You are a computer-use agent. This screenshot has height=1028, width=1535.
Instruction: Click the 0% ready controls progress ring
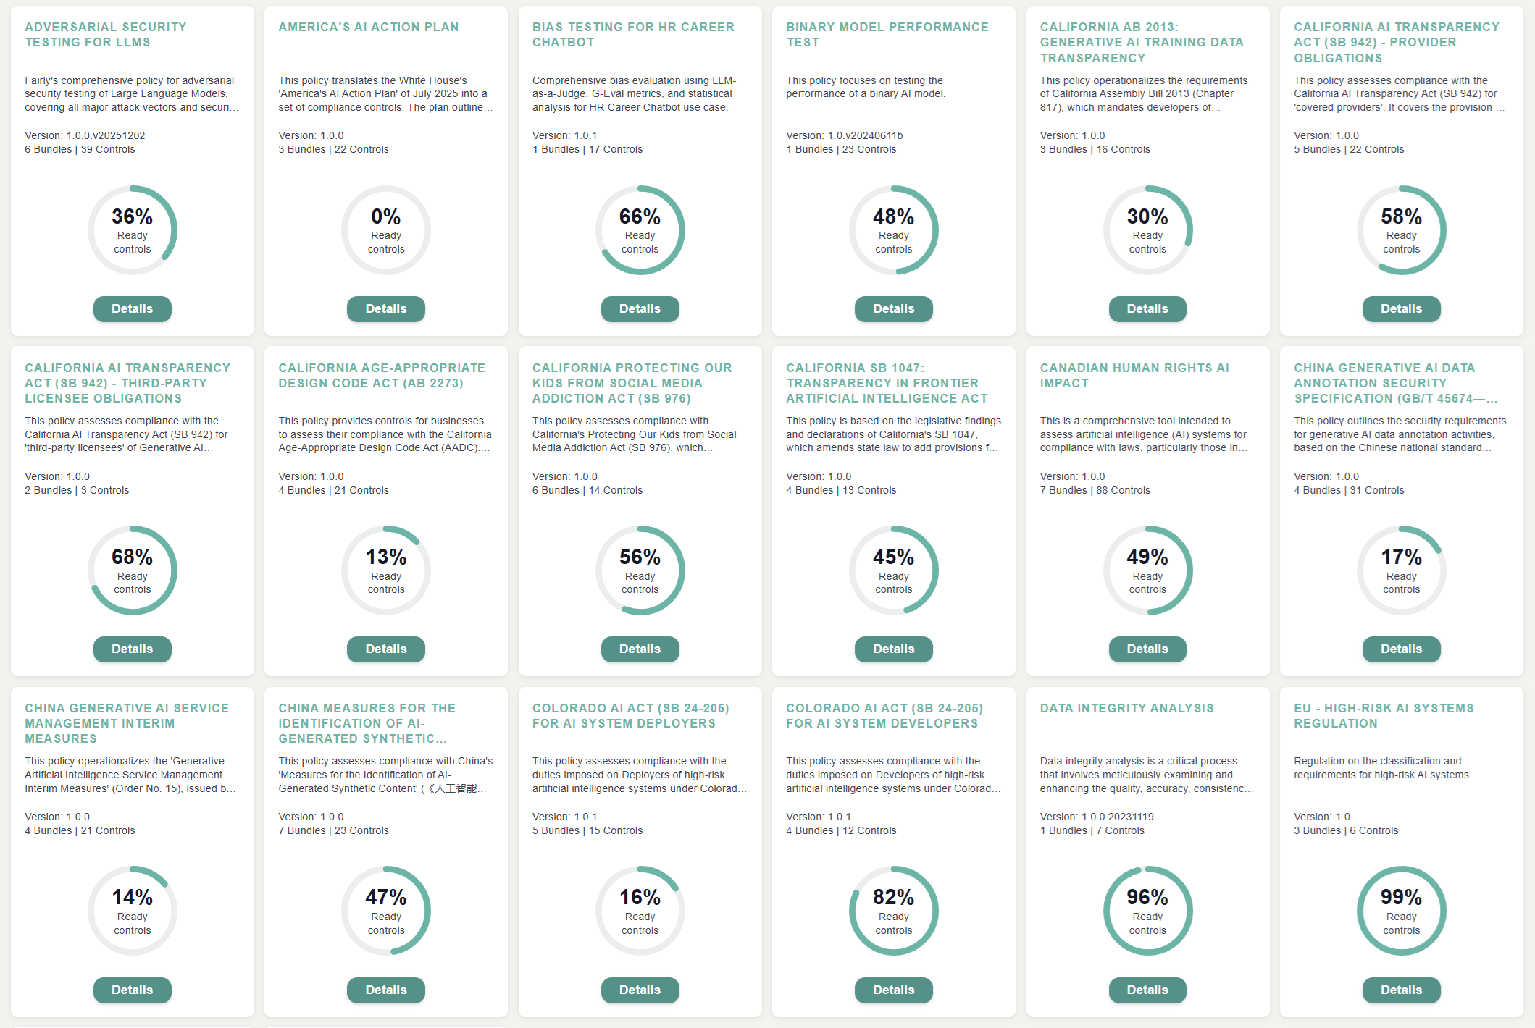coord(386,230)
